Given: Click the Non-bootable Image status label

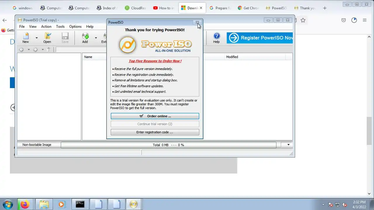Looking at the screenshot, I should pyautogui.click(x=37, y=145).
